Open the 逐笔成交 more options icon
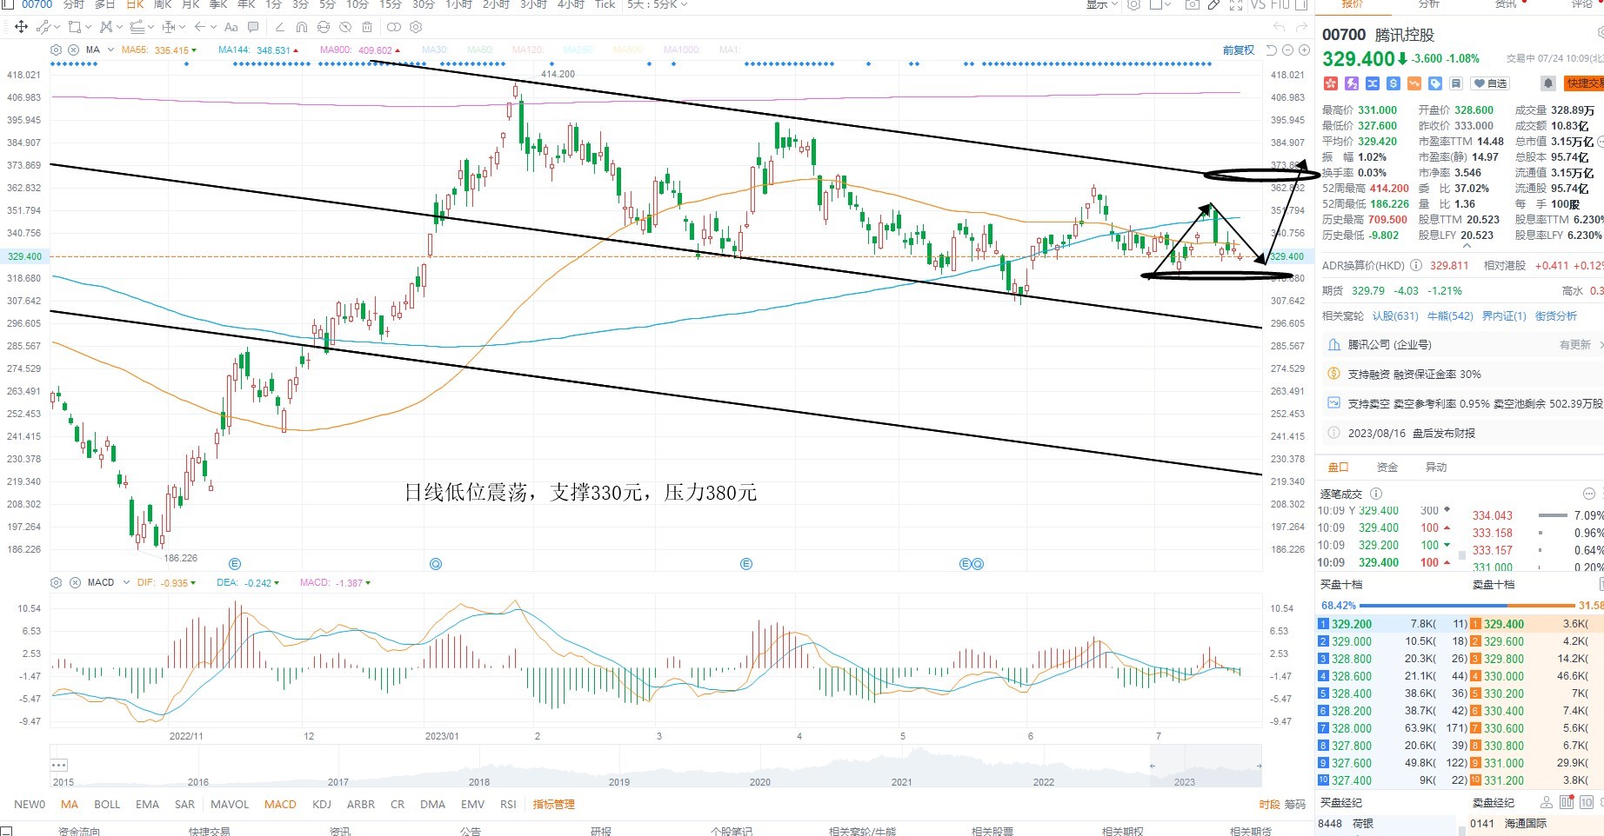The width and height of the screenshot is (1604, 836). (x=1588, y=494)
